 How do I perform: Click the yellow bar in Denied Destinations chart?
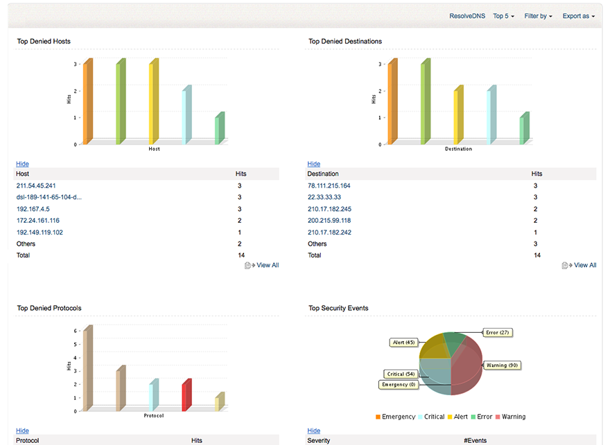pyautogui.click(x=458, y=115)
